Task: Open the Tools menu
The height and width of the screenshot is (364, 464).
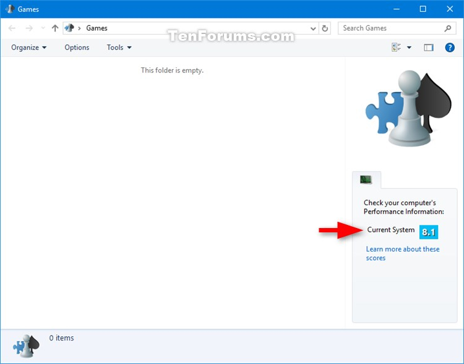Action: [x=119, y=48]
